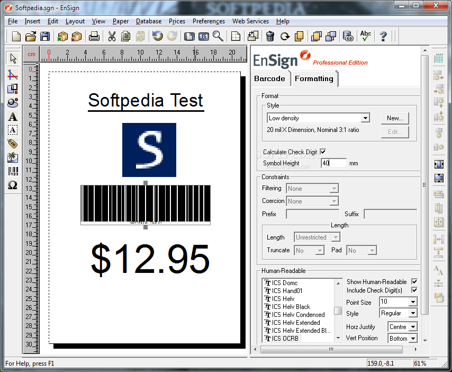Open a file using the folder toolbar icon
Viewport: 452px width, 372px height.
31,37
